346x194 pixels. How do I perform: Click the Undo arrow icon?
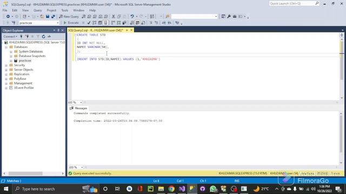[132, 17]
